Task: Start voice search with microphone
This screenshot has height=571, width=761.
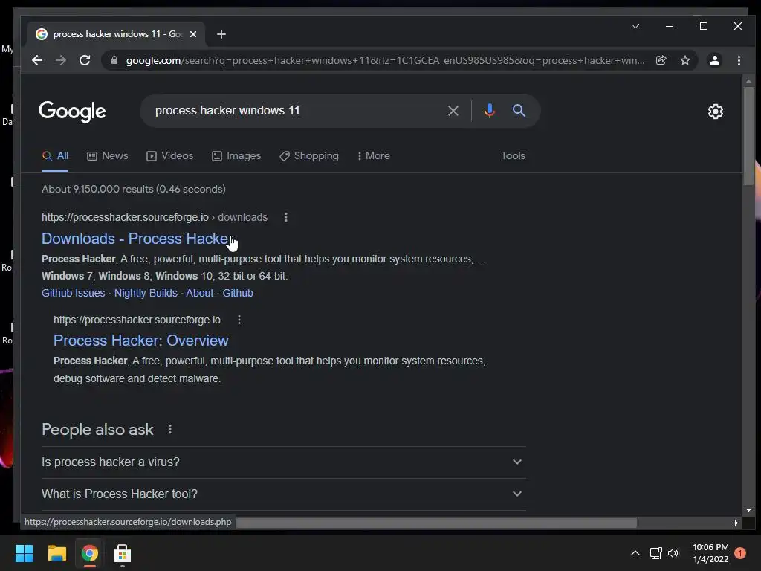Action: pos(490,111)
